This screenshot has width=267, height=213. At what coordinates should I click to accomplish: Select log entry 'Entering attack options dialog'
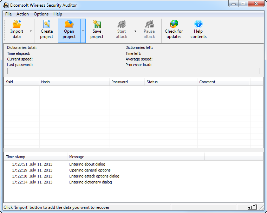click(94, 176)
